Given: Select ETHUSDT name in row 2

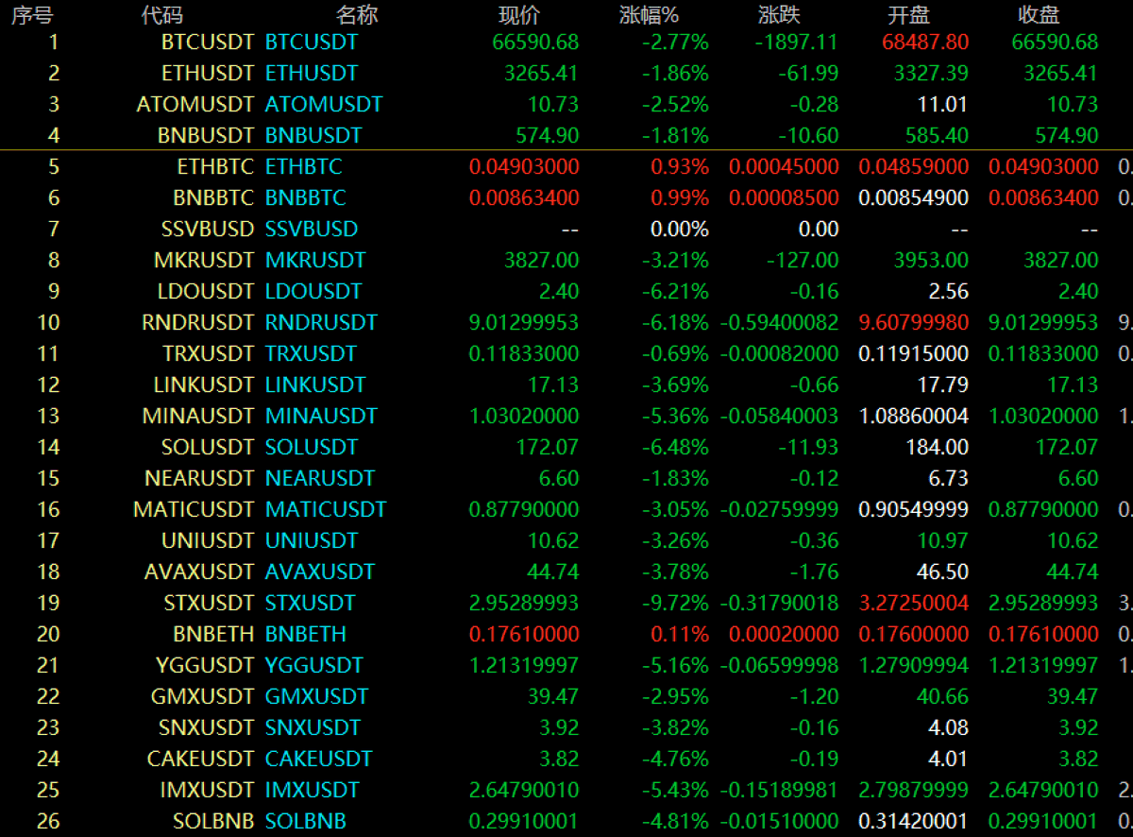Looking at the screenshot, I should tap(312, 73).
